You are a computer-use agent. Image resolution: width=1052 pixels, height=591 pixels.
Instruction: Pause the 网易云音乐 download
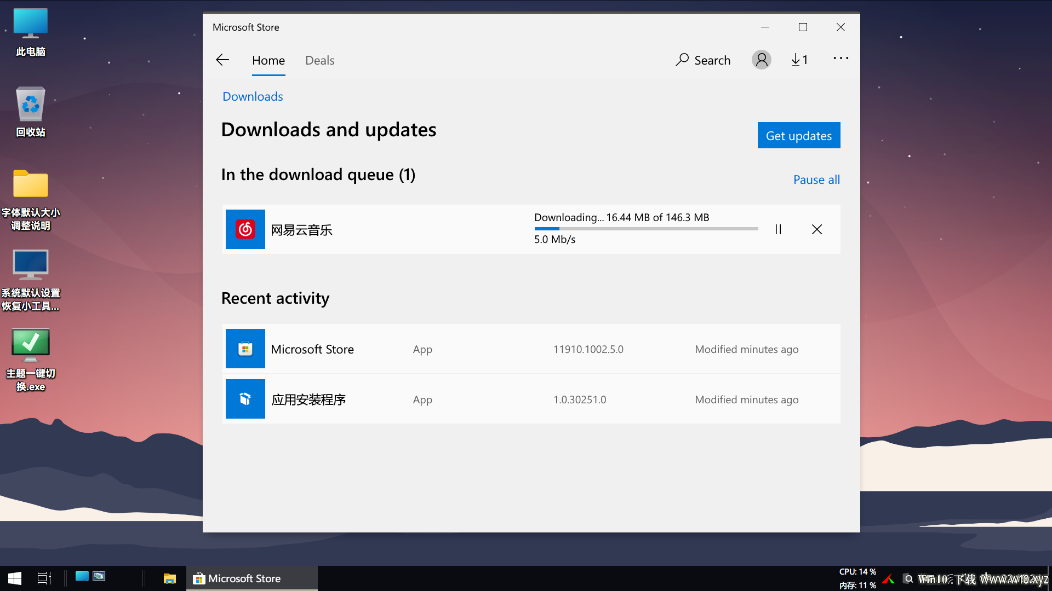778,229
